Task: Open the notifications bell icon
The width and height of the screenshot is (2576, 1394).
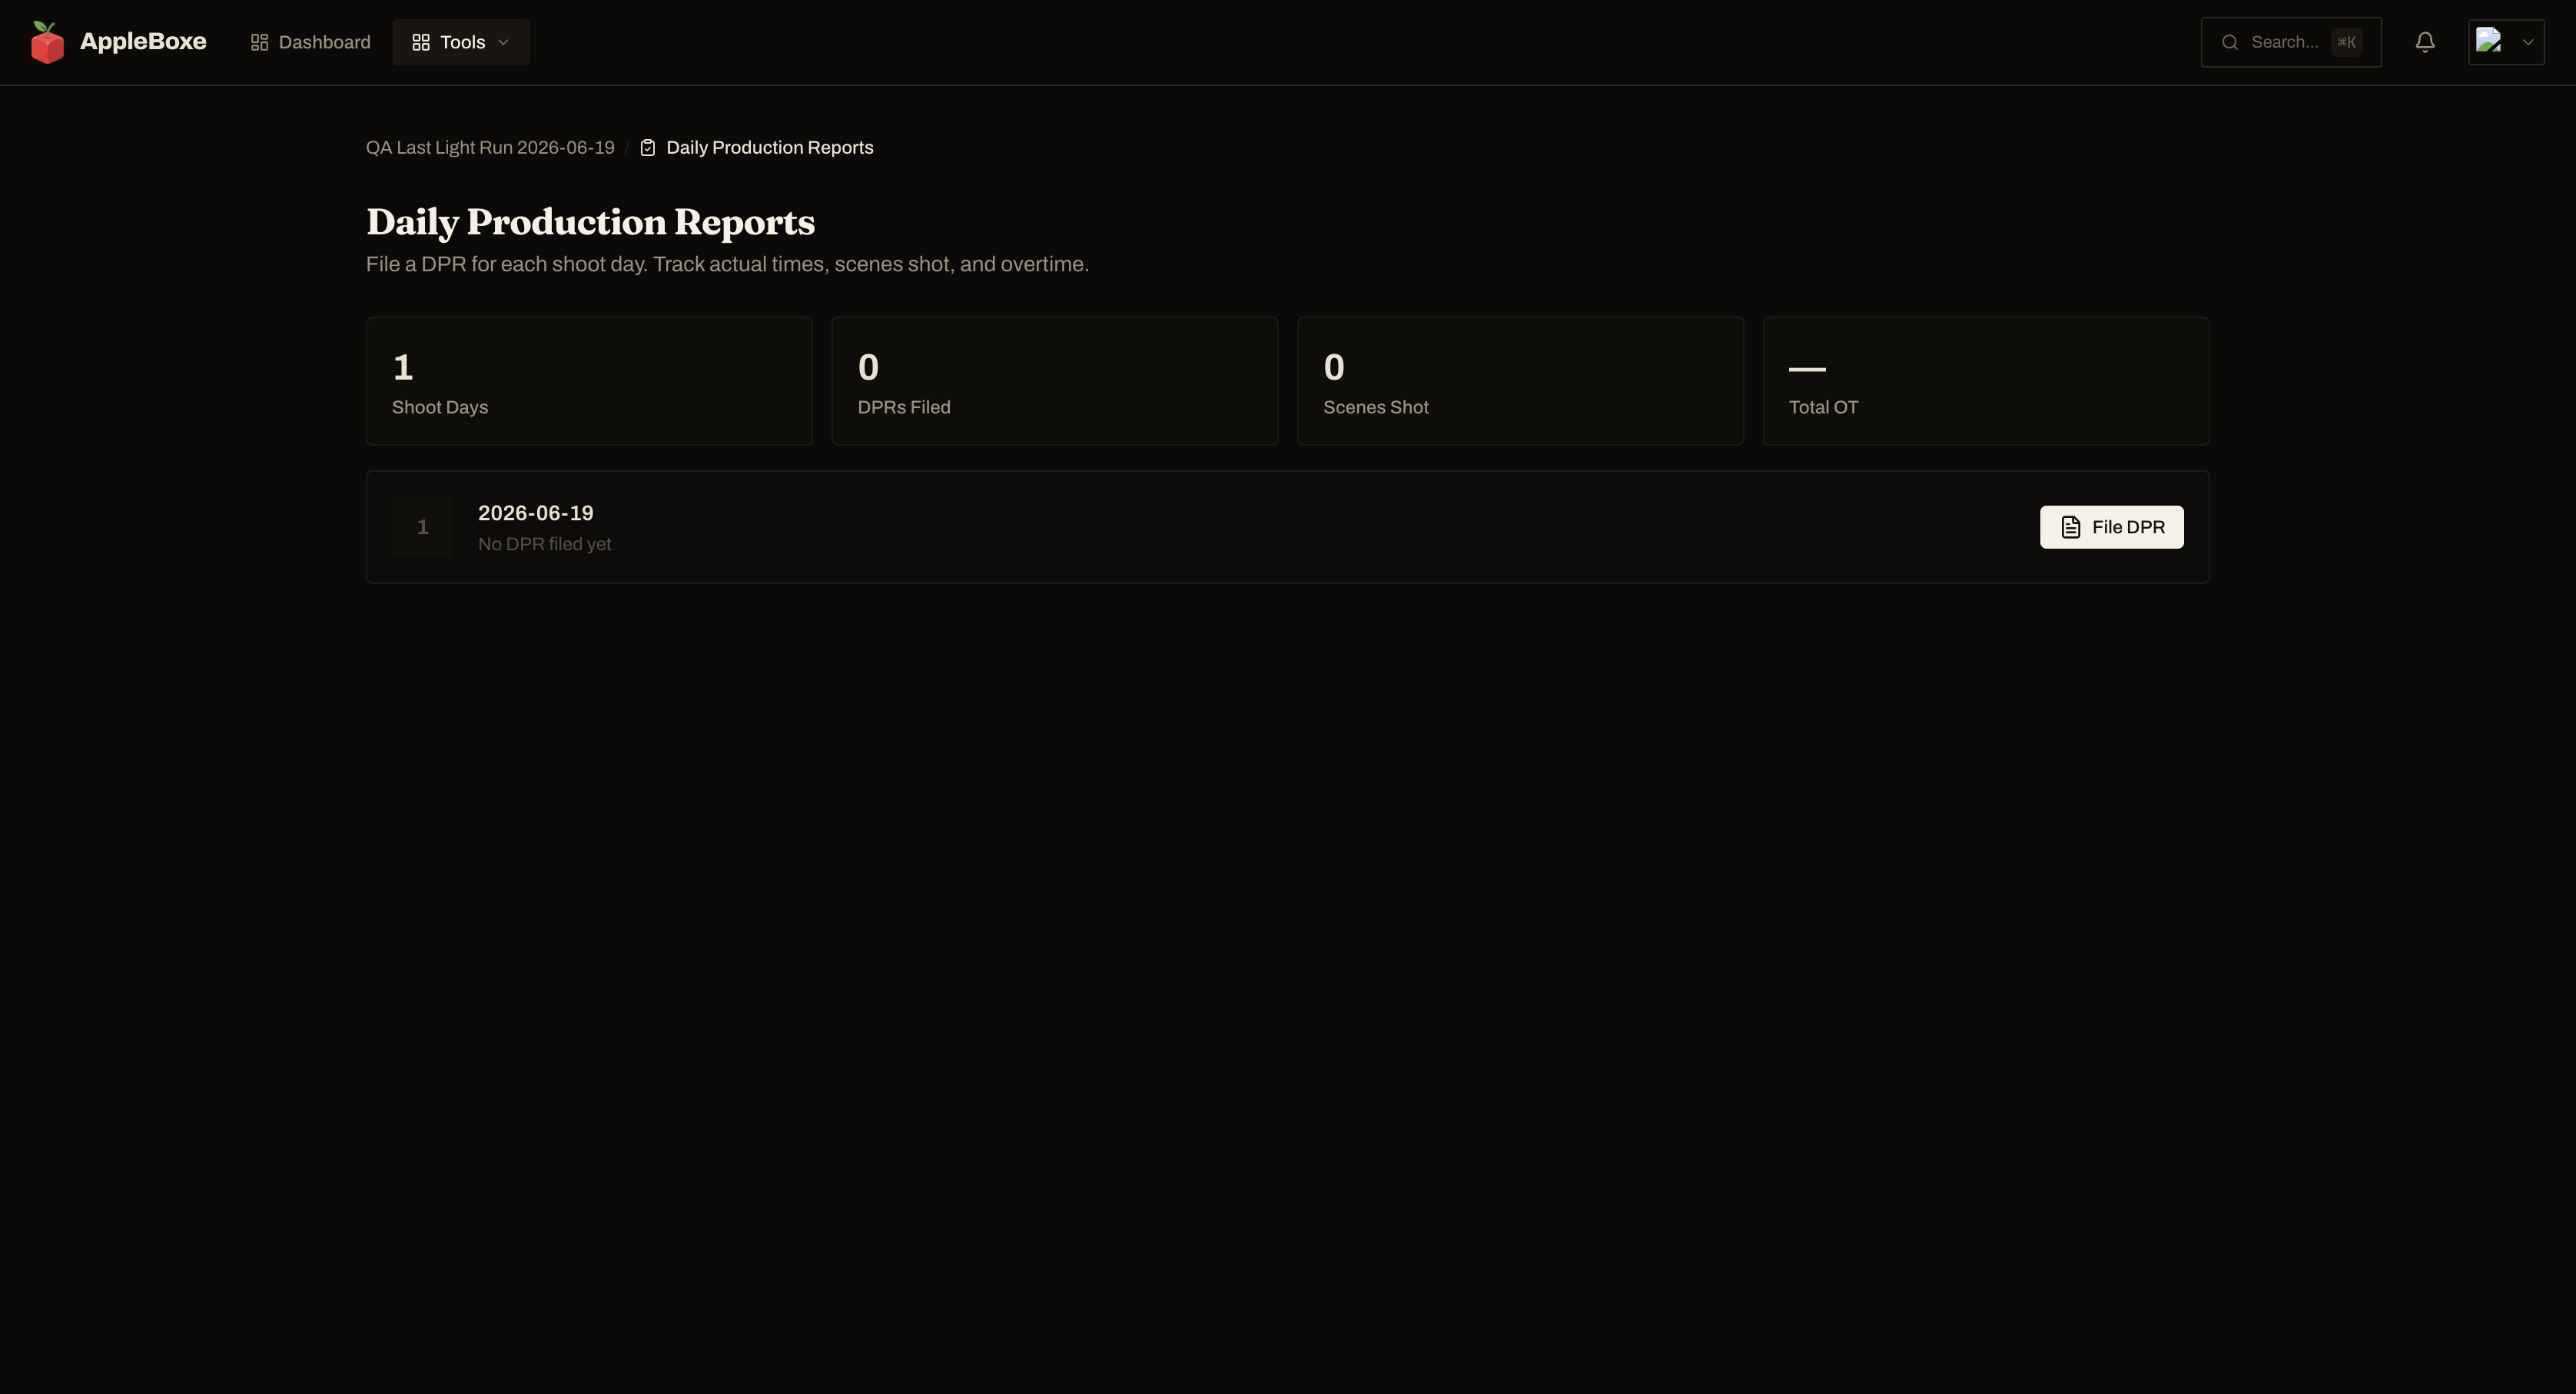Action: [x=2425, y=42]
